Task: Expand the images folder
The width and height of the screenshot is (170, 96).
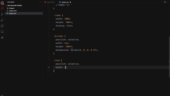Action: pos(11,8)
